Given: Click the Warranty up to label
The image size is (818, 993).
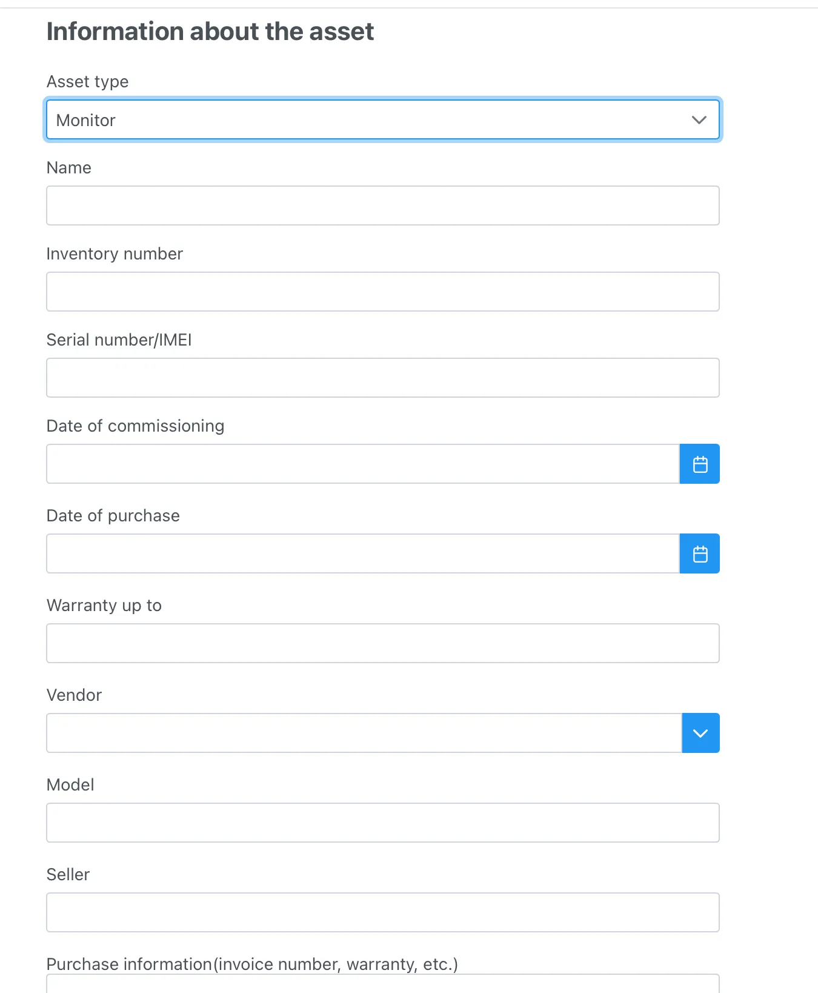Looking at the screenshot, I should tap(104, 605).
